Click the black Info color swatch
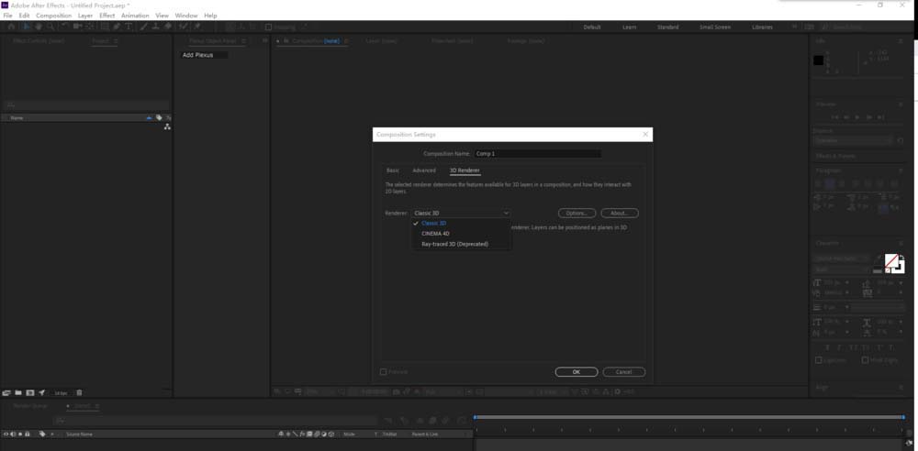Screen dimensions: 918x451 coord(819,60)
